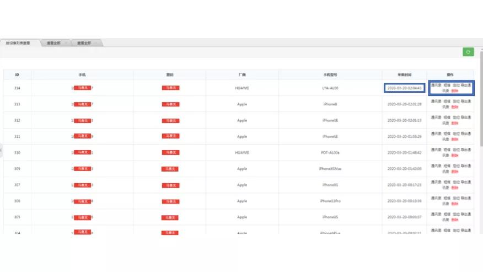This screenshot has width=483, height=272.
Task: Click the green refresh button
Action: coord(468,52)
